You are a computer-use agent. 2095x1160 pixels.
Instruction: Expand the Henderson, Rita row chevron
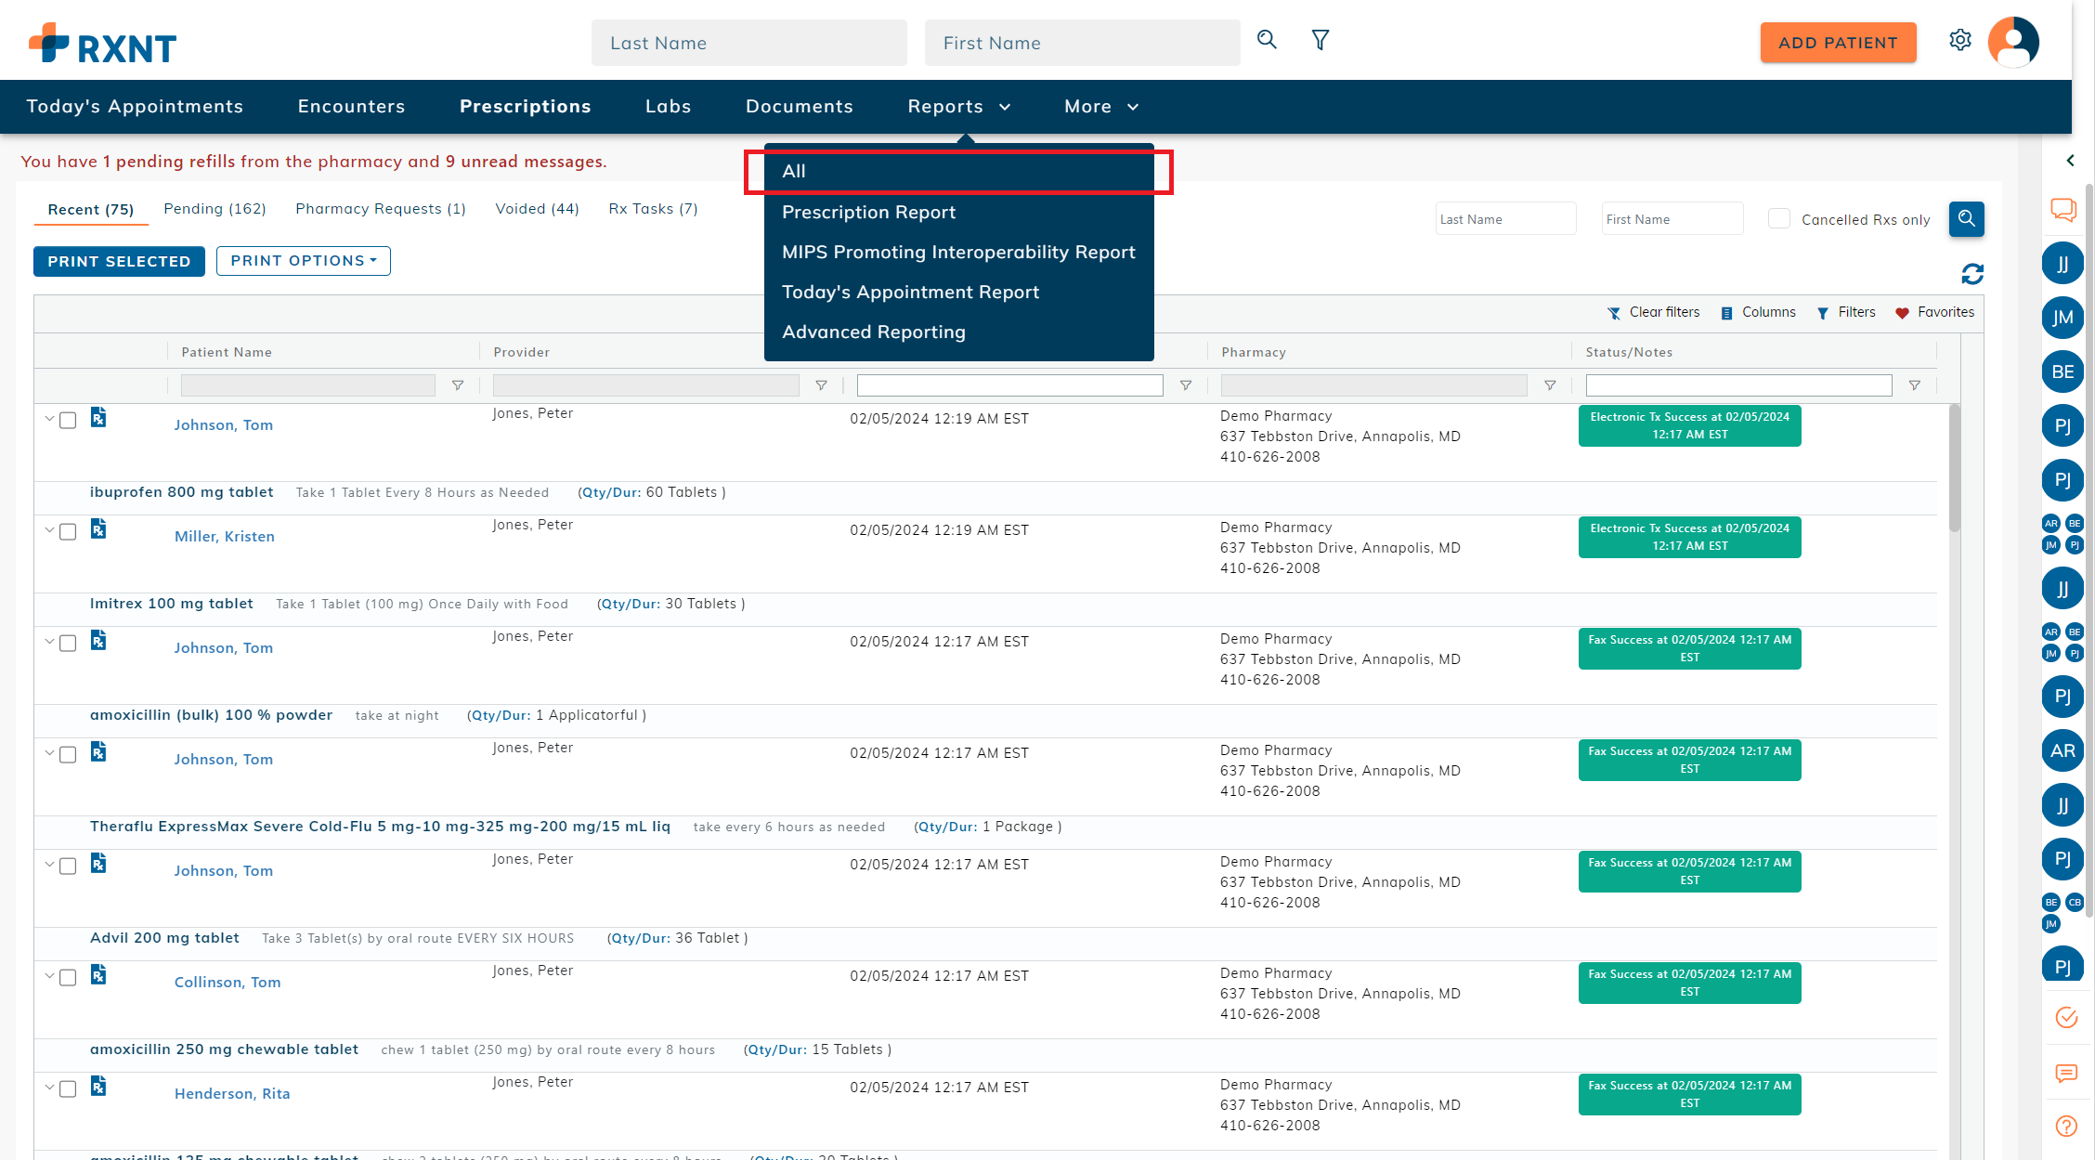pos(49,1087)
